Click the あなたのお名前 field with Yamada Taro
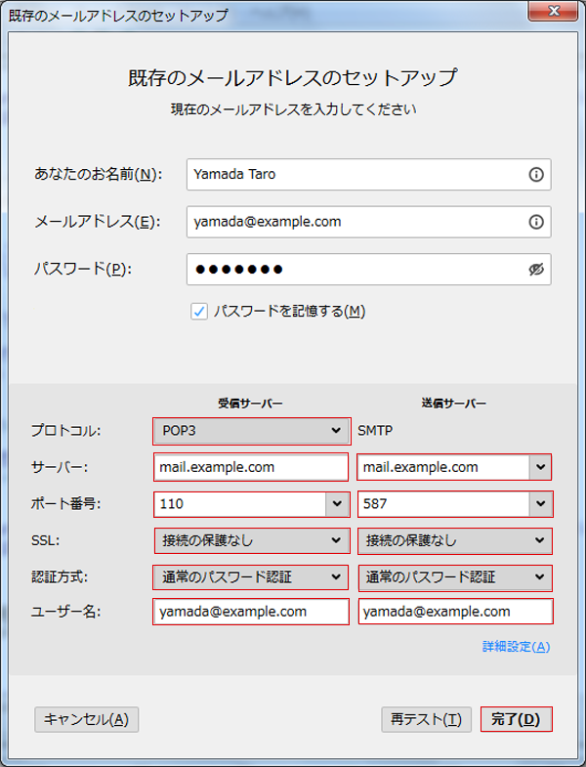The height and width of the screenshot is (767, 586). click(356, 174)
